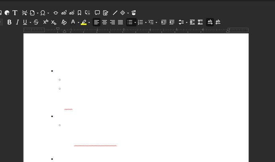
Task: Clear direct formatting with eraser icon
Action: (64, 22)
